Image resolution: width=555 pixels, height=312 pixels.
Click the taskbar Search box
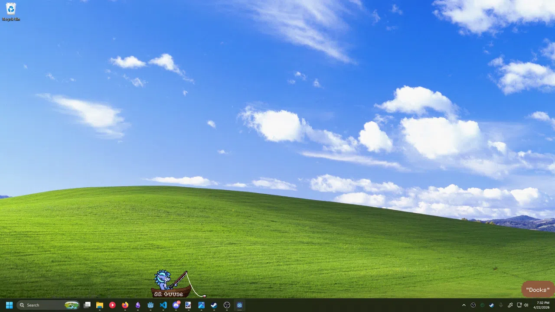(48, 305)
